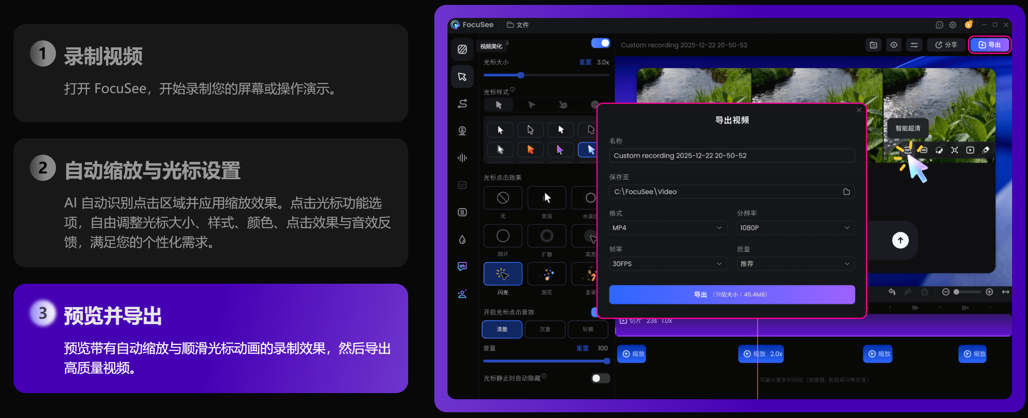Click the 分享 share button

946,45
